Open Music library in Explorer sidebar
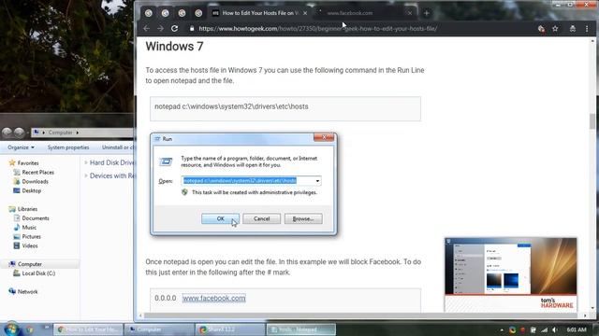The width and height of the screenshot is (599, 336). click(x=29, y=228)
